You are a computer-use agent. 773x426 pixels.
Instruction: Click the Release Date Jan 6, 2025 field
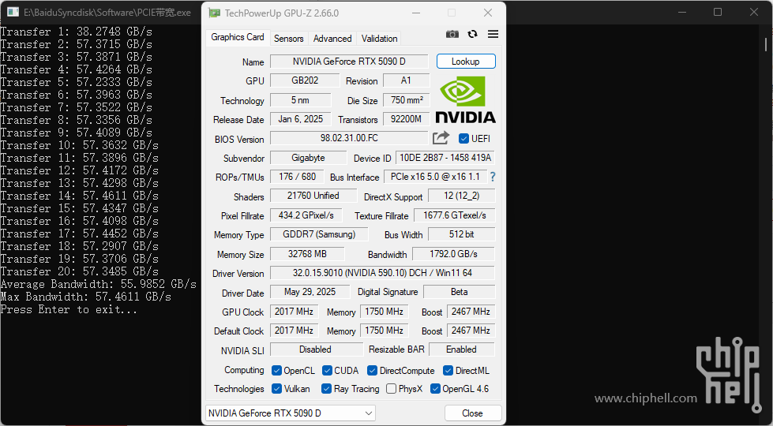[300, 119]
